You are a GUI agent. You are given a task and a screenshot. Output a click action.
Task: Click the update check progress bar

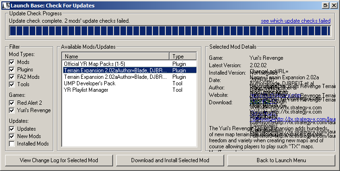[170, 31]
